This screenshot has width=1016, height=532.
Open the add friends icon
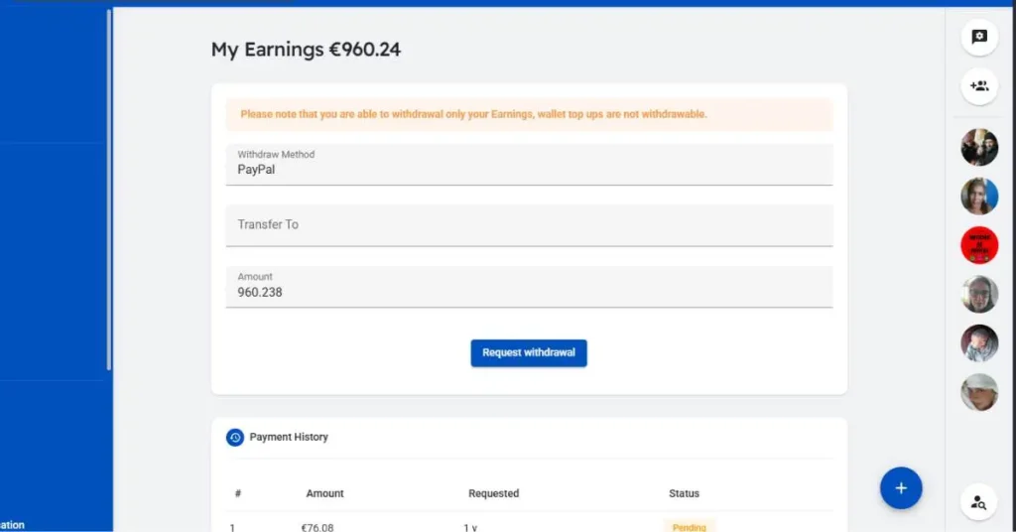coord(979,86)
